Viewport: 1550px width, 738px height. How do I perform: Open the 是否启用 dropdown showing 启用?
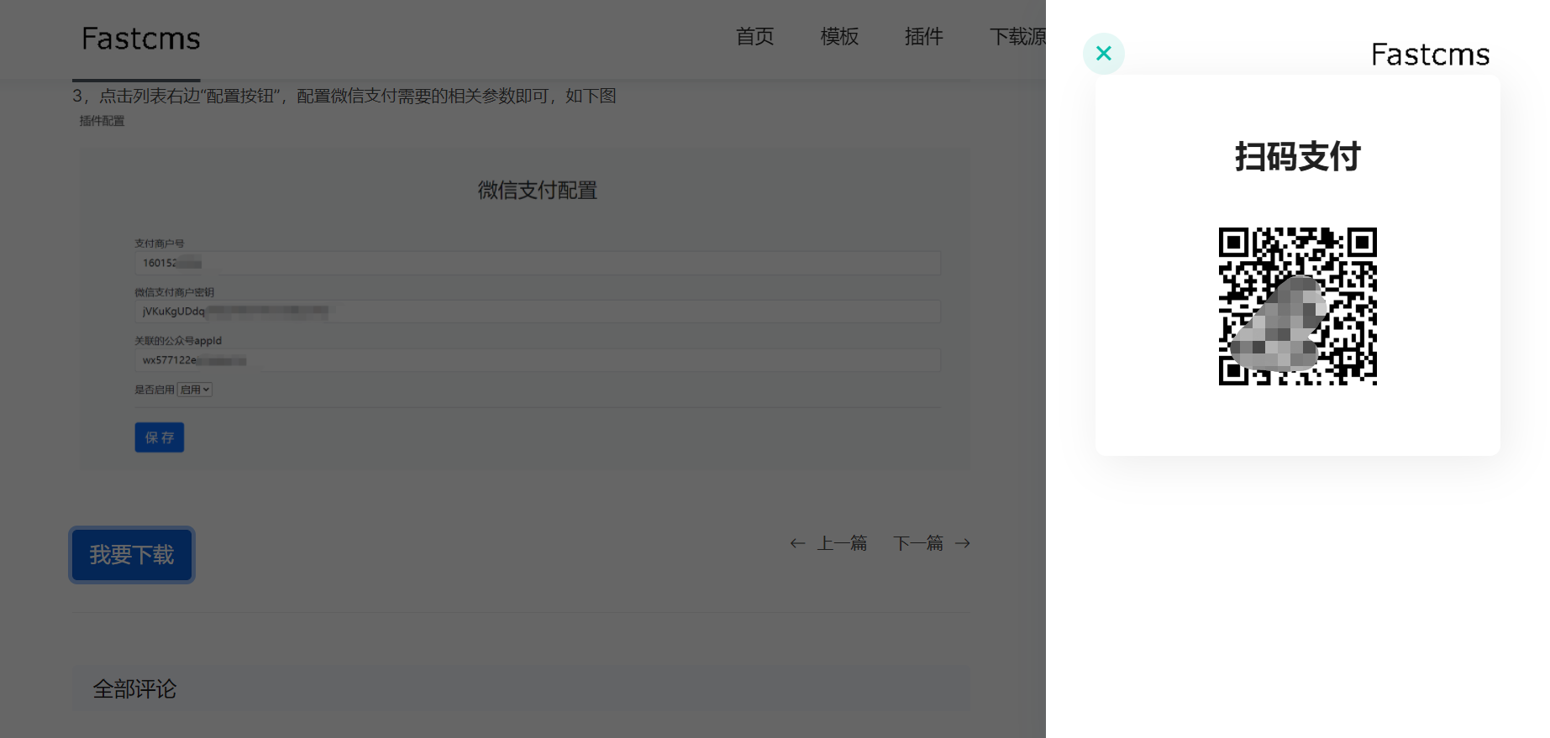[x=195, y=390]
